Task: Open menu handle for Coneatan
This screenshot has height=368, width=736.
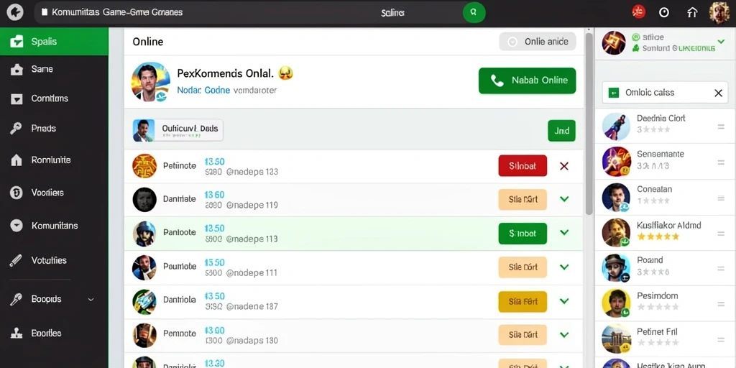Action: pyautogui.click(x=721, y=198)
